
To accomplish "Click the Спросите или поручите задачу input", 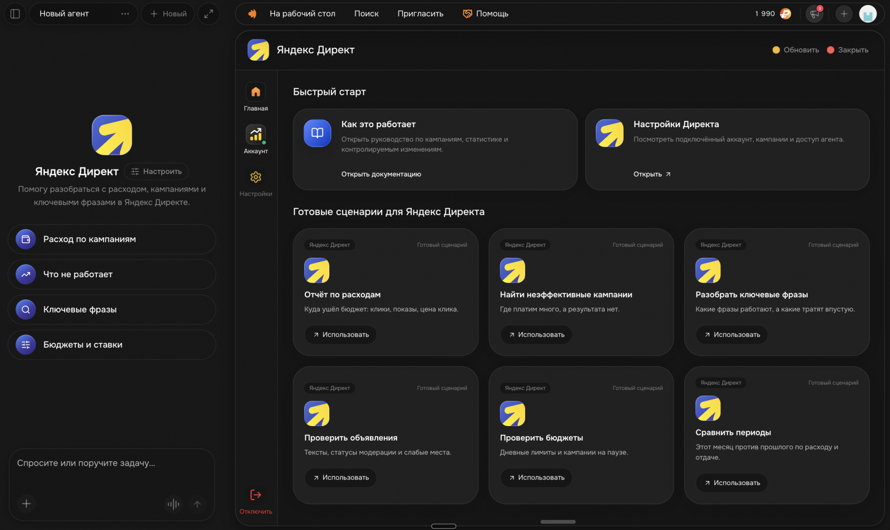I will (112, 463).
